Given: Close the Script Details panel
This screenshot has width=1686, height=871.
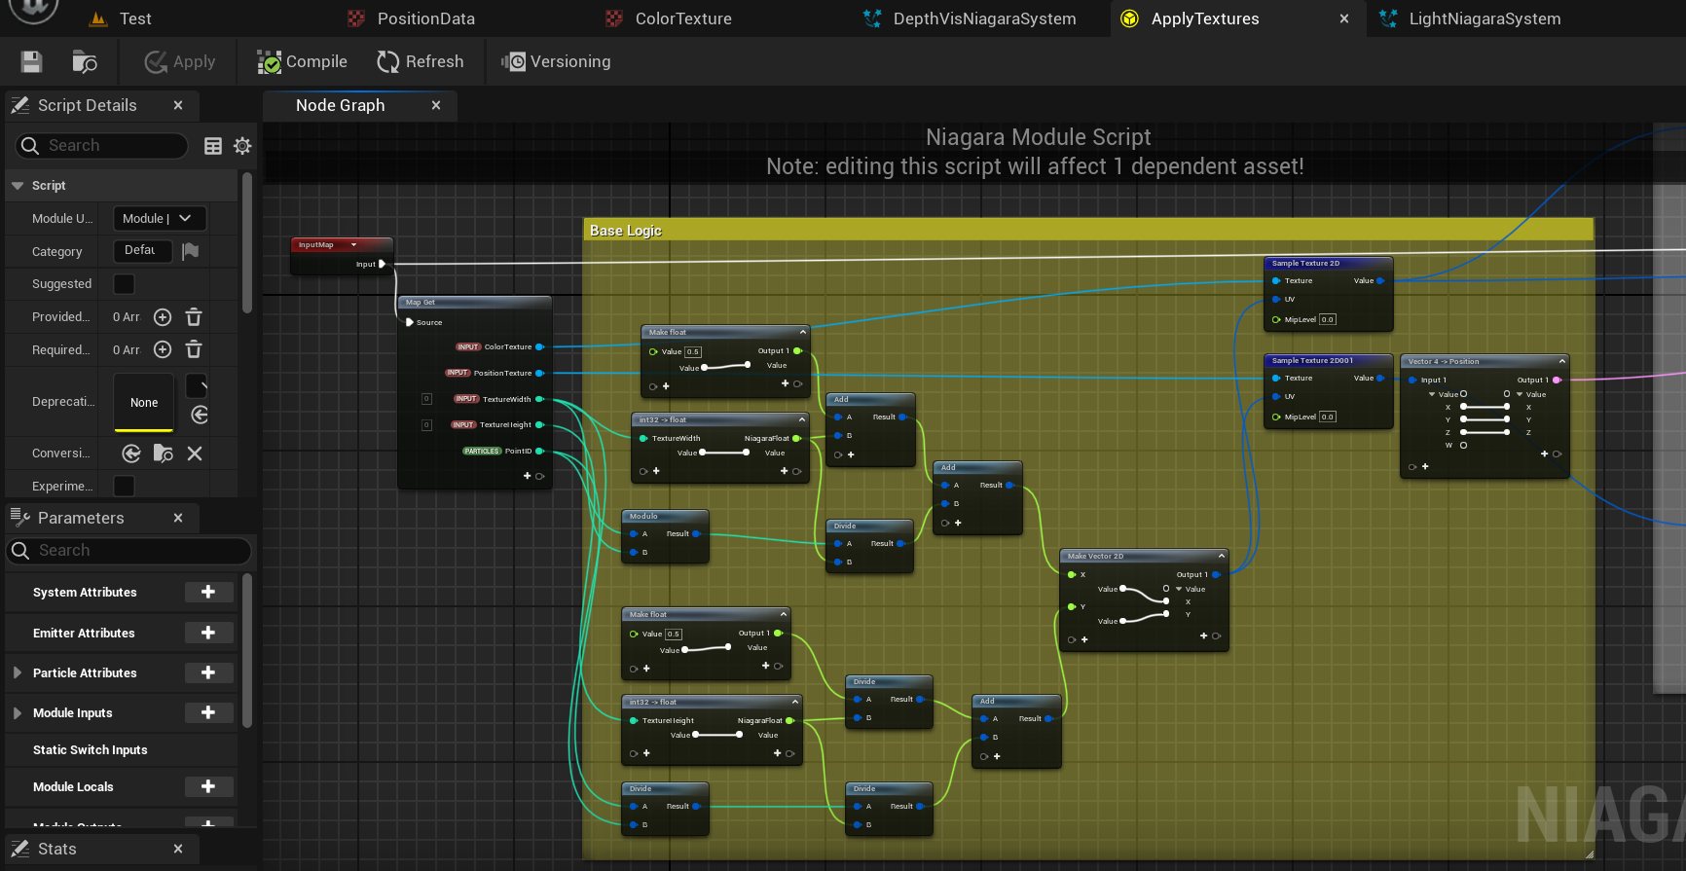Looking at the screenshot, I should pyautogui.click(x=178, y=105).
